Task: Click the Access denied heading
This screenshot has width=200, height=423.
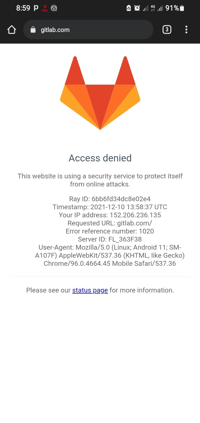Action: click(x=100, y=158)
